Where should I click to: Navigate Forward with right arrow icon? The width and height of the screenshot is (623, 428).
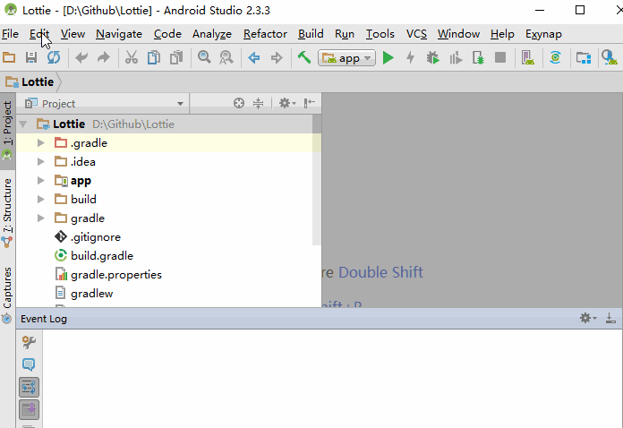click(x=277, y=58)
